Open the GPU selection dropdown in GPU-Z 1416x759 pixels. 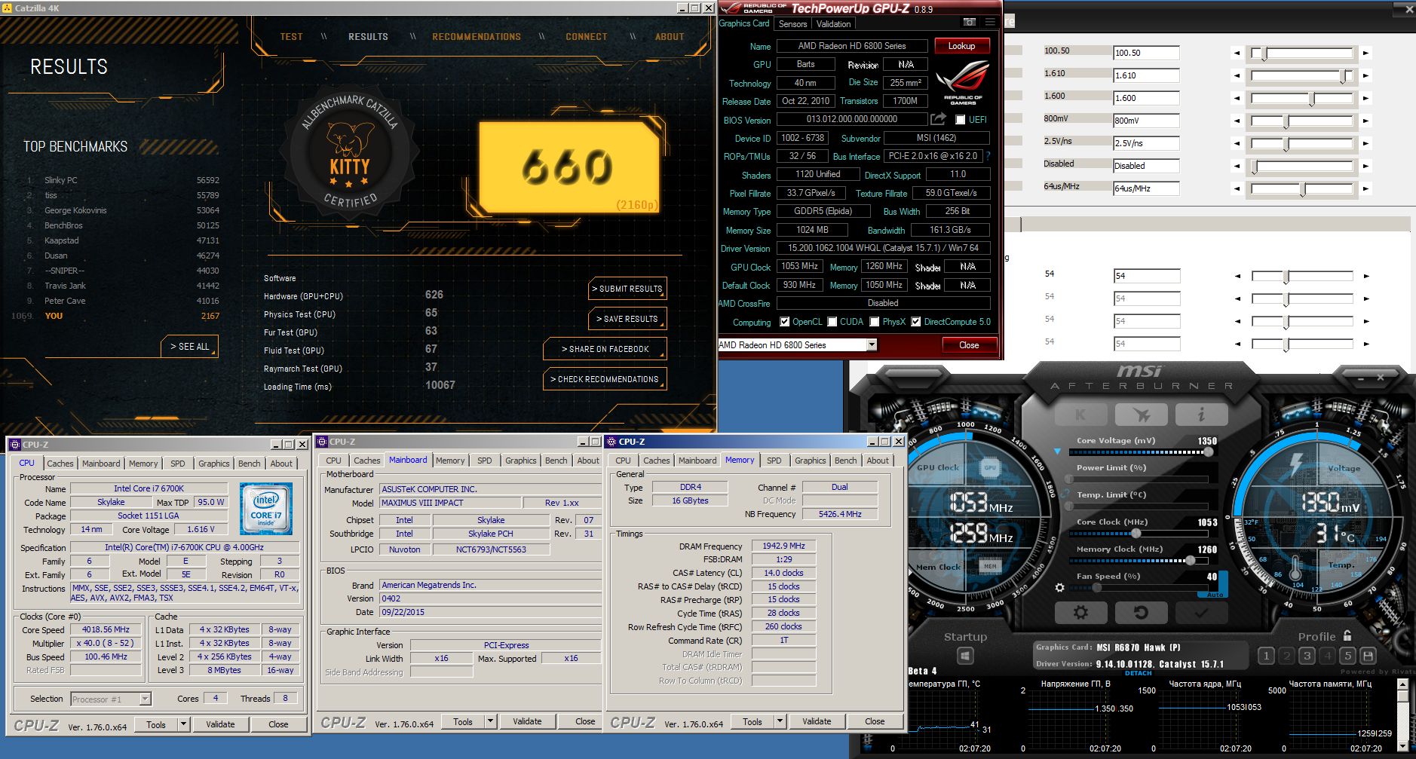tap(872, 345)
